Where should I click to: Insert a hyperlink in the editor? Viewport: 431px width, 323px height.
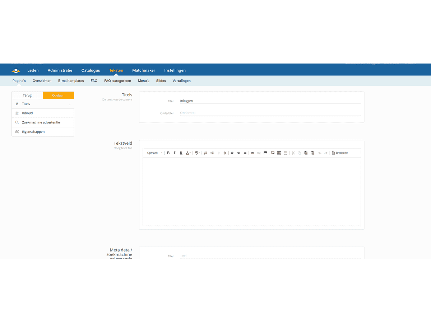[x=252, y=153]
